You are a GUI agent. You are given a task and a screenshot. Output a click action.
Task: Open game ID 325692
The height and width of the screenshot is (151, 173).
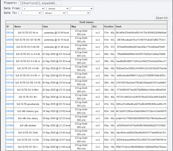point(10,40)
